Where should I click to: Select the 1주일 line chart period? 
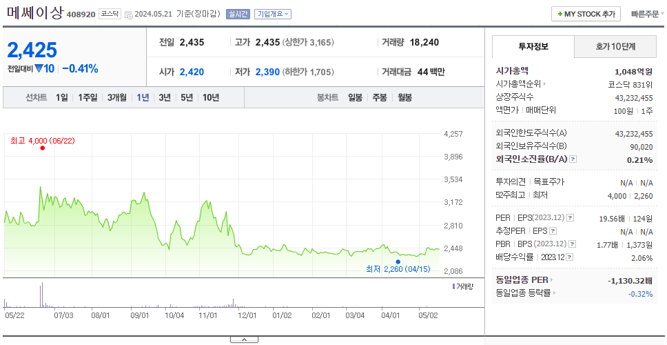[x=88, y=97]
